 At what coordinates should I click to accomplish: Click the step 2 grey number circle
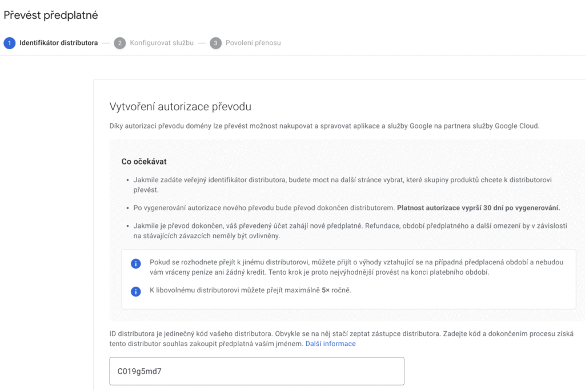[119, 43]
